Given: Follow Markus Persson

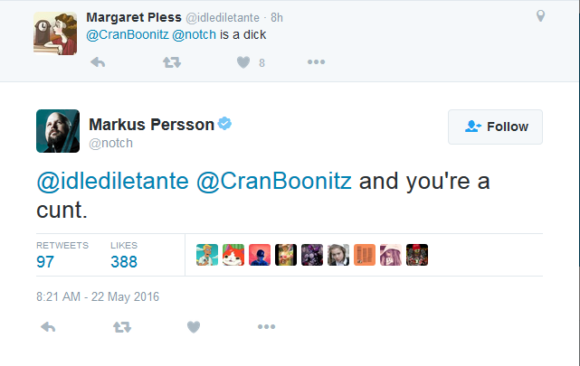Looking at the screenshot, I should (495, 127).
